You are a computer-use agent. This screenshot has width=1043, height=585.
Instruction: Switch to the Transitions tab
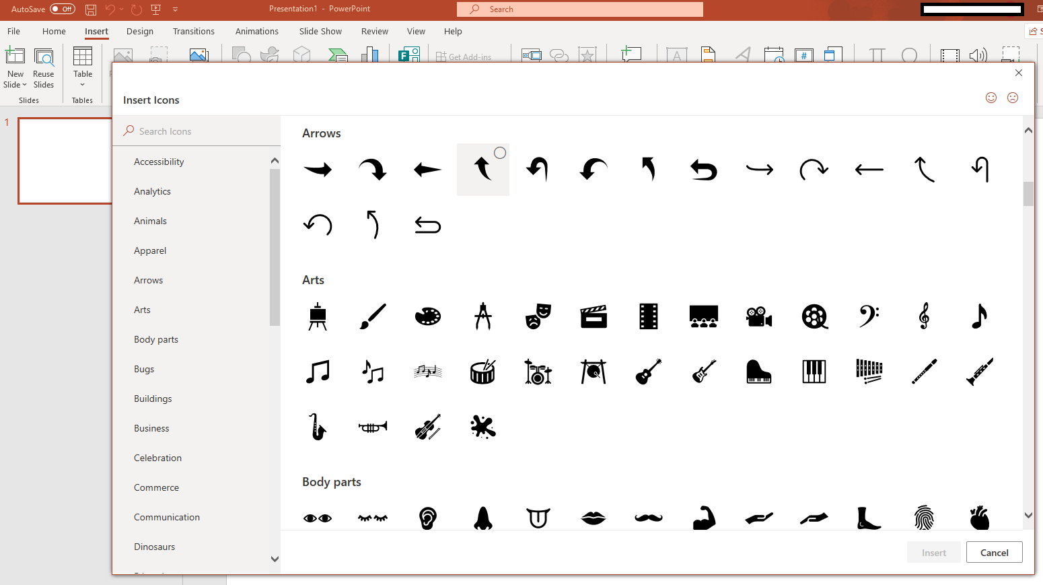tap(194, 31)
